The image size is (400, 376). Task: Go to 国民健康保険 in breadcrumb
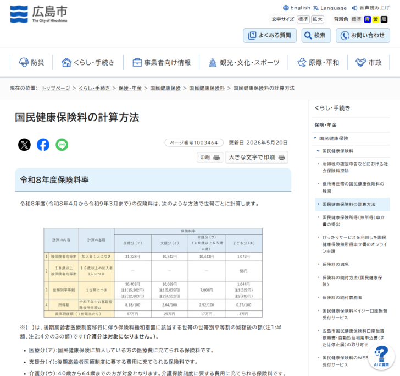tap(165, 88)
